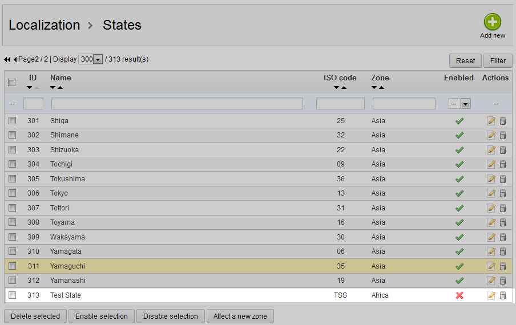This screenshot has height=325, width=516.
Task: Sort Name column descending arrow
Action: click(53, 87)
